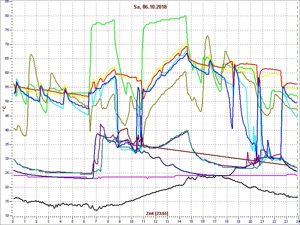Select the 55 temperature axis value
300x225 pixels.
pyautogui.click(x=6, y=87)
